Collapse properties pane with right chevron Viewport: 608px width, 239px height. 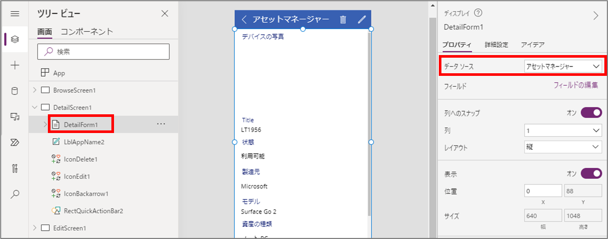click(x=596, y=16)
